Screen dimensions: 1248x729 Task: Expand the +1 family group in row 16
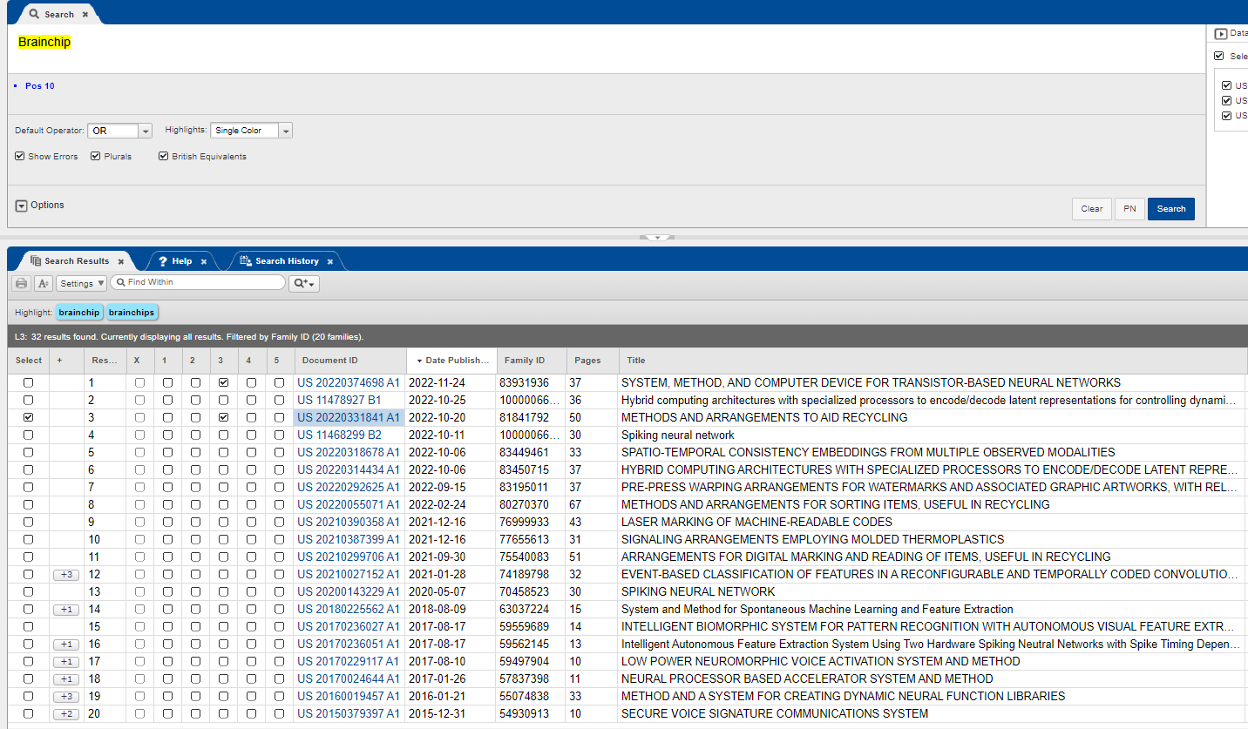pos(66,645)
